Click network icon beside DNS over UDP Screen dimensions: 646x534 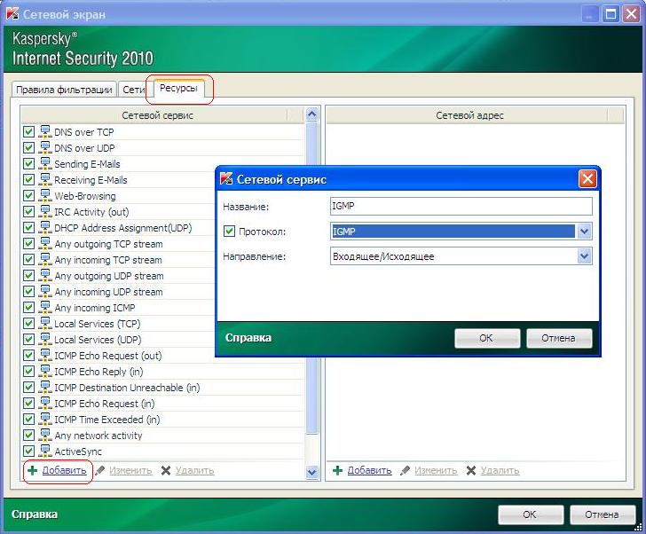[45, 148]
